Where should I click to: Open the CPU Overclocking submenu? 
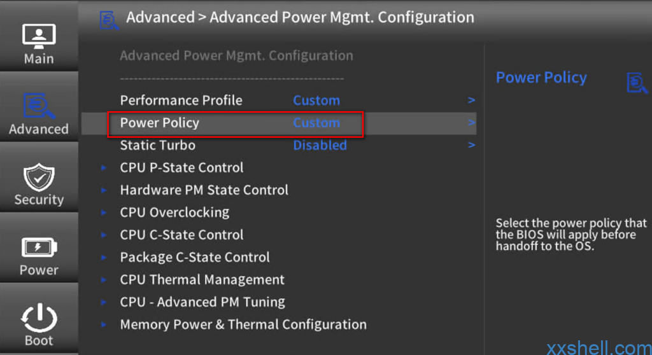174,212
